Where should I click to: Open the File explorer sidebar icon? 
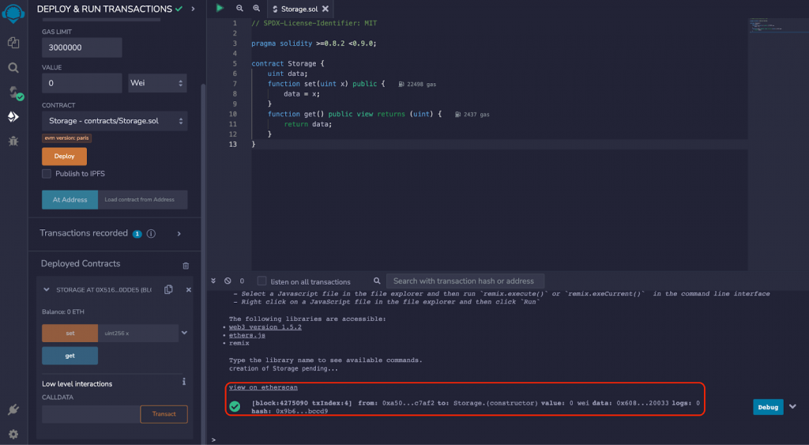(x=13, y=43)
